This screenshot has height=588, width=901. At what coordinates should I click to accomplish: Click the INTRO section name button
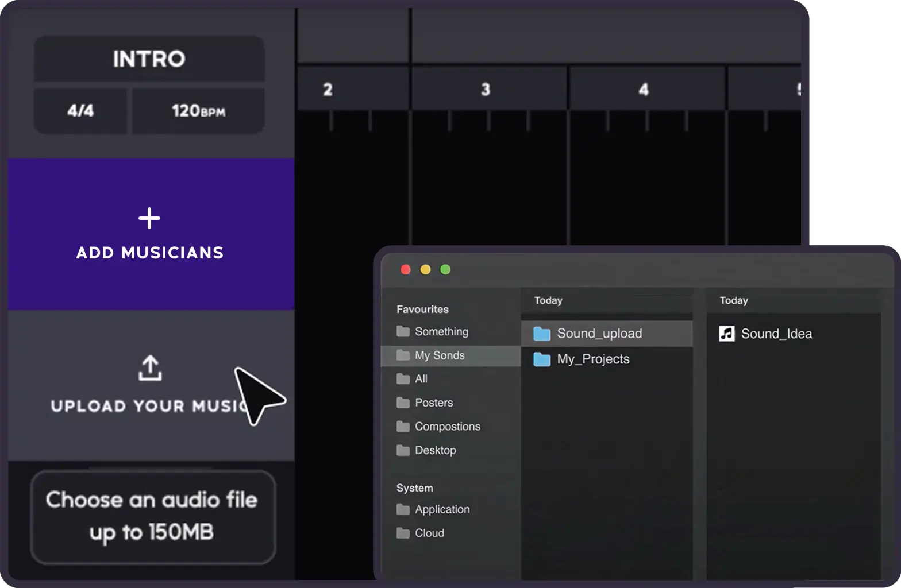tap(149, 59)
